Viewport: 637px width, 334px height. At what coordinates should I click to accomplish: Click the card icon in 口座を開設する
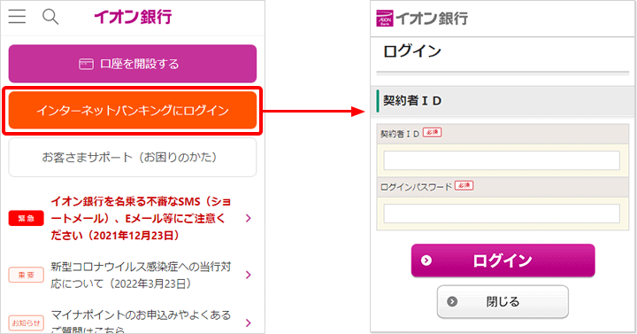pos(86,65)
